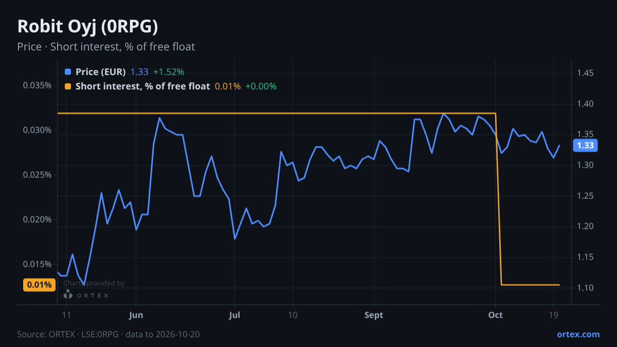Click the 1.30 right axis label
This screenshot has height=347, width=617.
pos(585,165)
